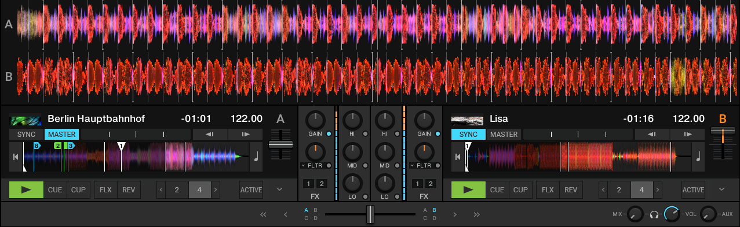Toggle keylock note icon on Deck A
Screen dimensions: 740x227
point(256,157)
